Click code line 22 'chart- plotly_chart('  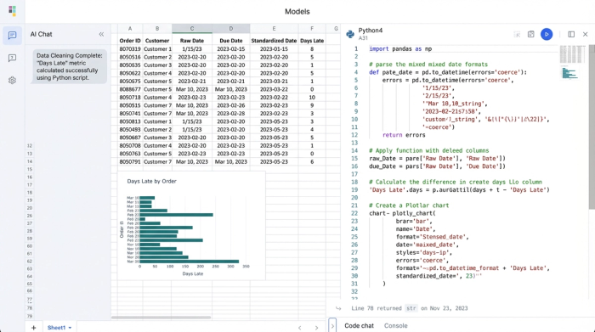tap(402, 213)
